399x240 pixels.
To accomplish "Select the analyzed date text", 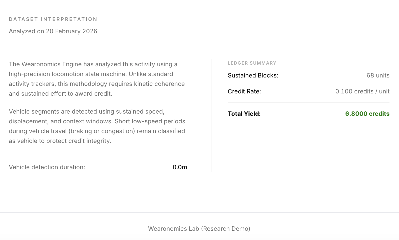I will tap(53, 31).
